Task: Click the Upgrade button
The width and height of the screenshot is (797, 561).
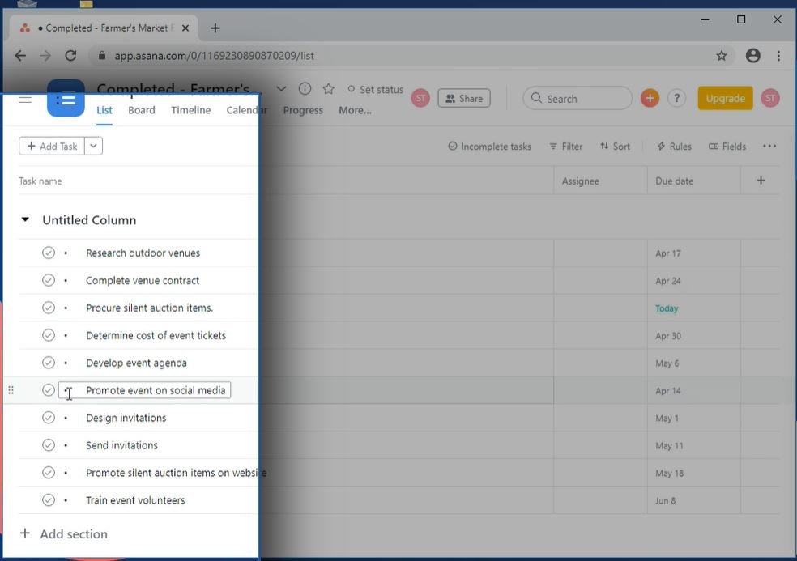Action: pyautogui.click(x=726, y=98)
